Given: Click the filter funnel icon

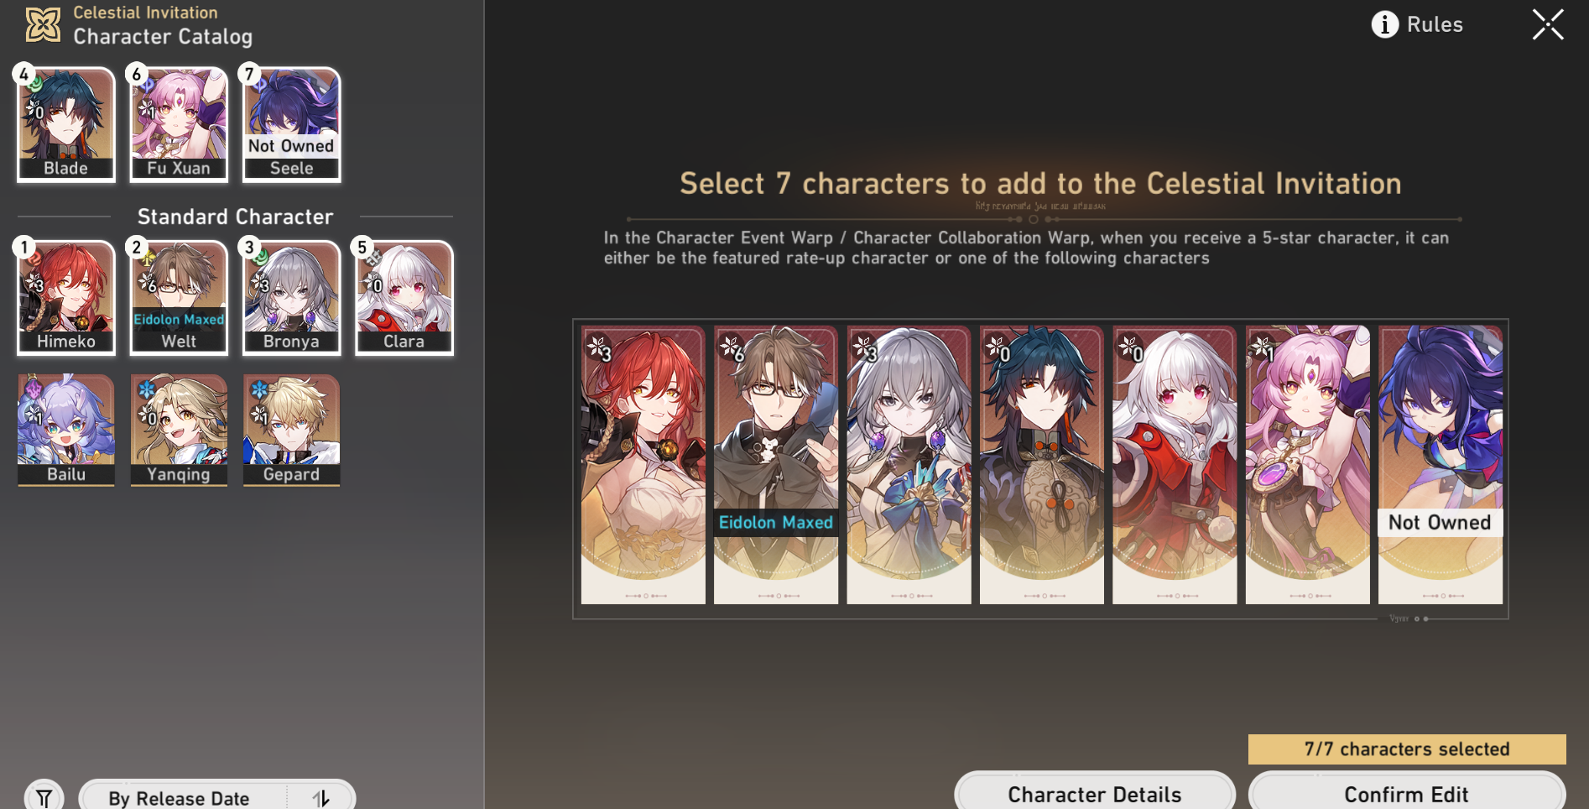Looking at the screenshot, I should tap(44, 796).
